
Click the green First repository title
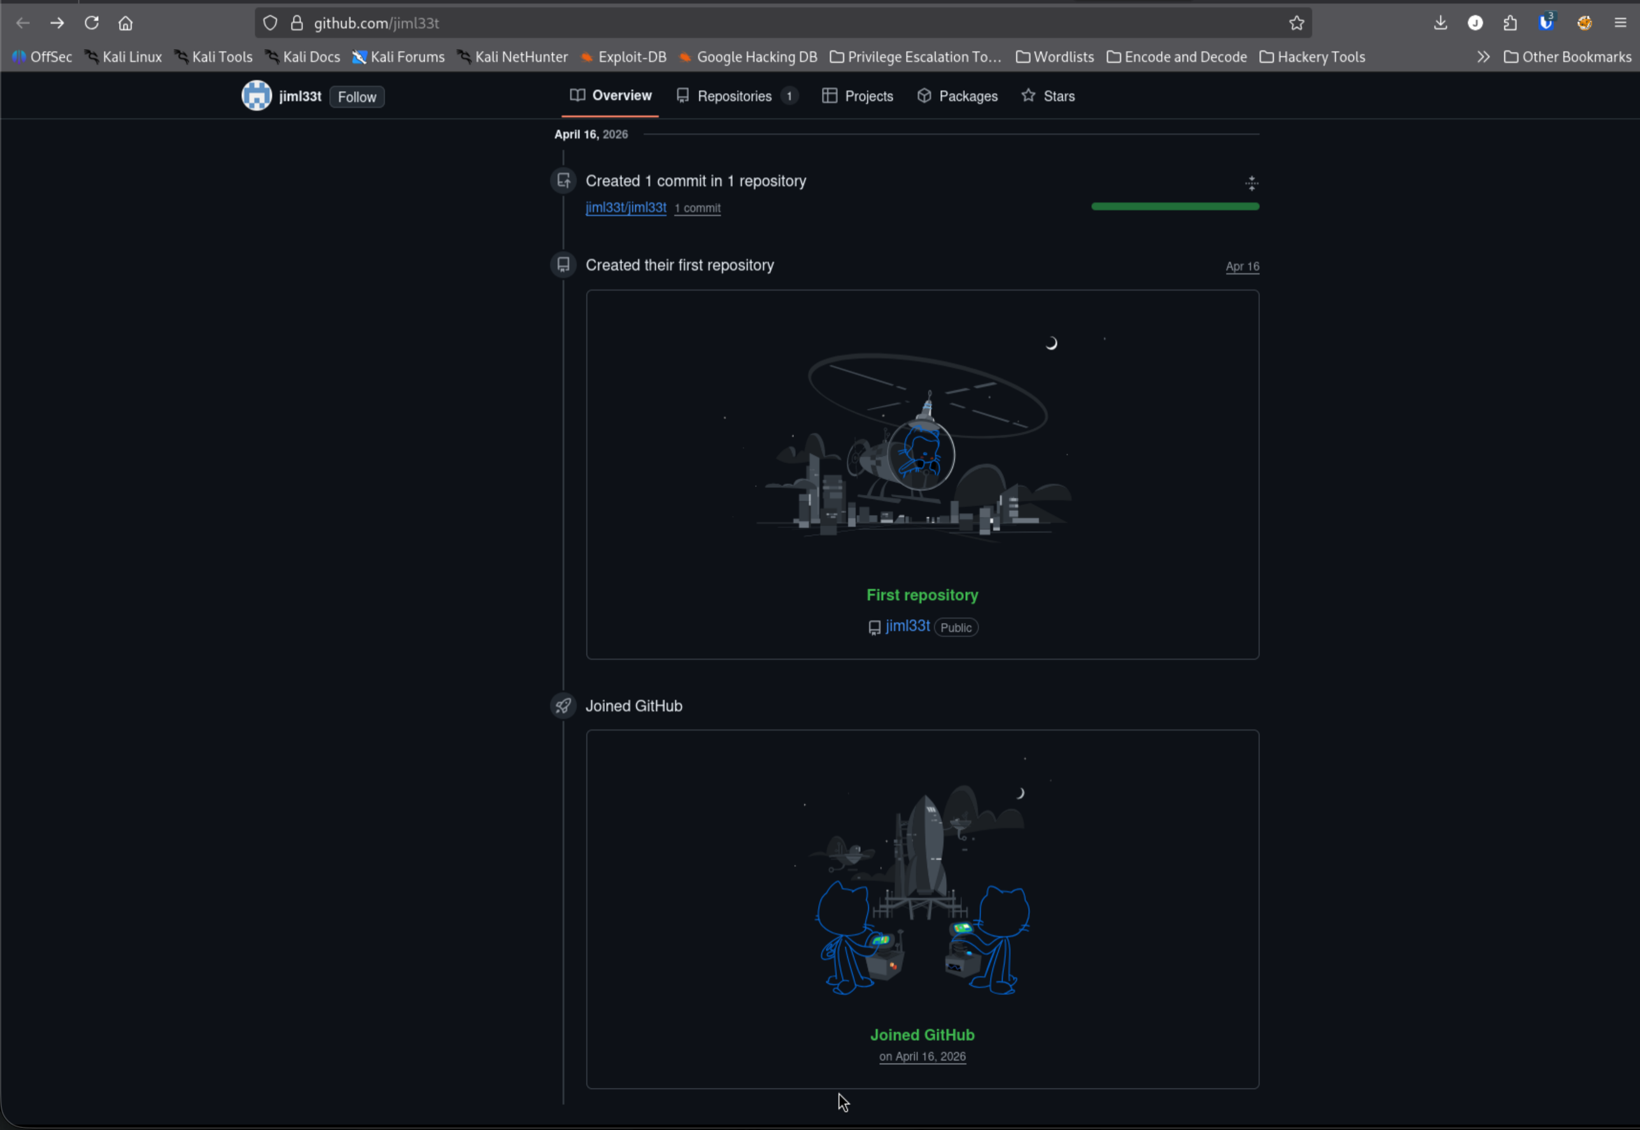pyautogui.click(x=922, y=595)
